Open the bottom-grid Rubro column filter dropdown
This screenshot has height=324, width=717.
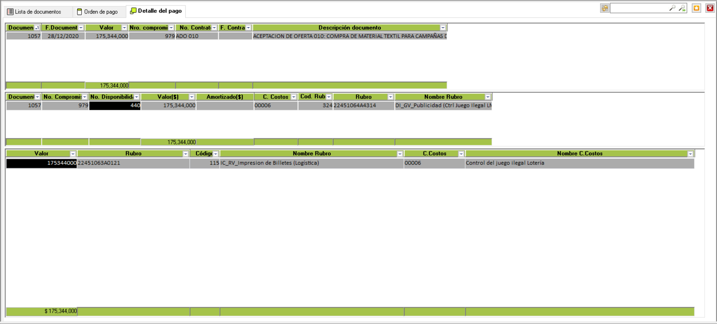[185, 154]
